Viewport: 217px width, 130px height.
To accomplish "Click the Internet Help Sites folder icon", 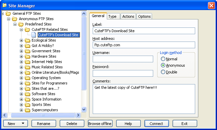I will [x=28, y=62].
